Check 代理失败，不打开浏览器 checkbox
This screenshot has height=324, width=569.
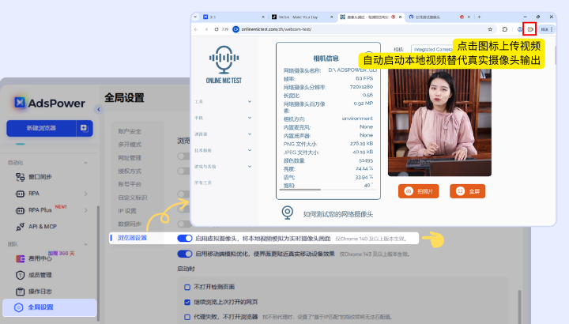187,317
